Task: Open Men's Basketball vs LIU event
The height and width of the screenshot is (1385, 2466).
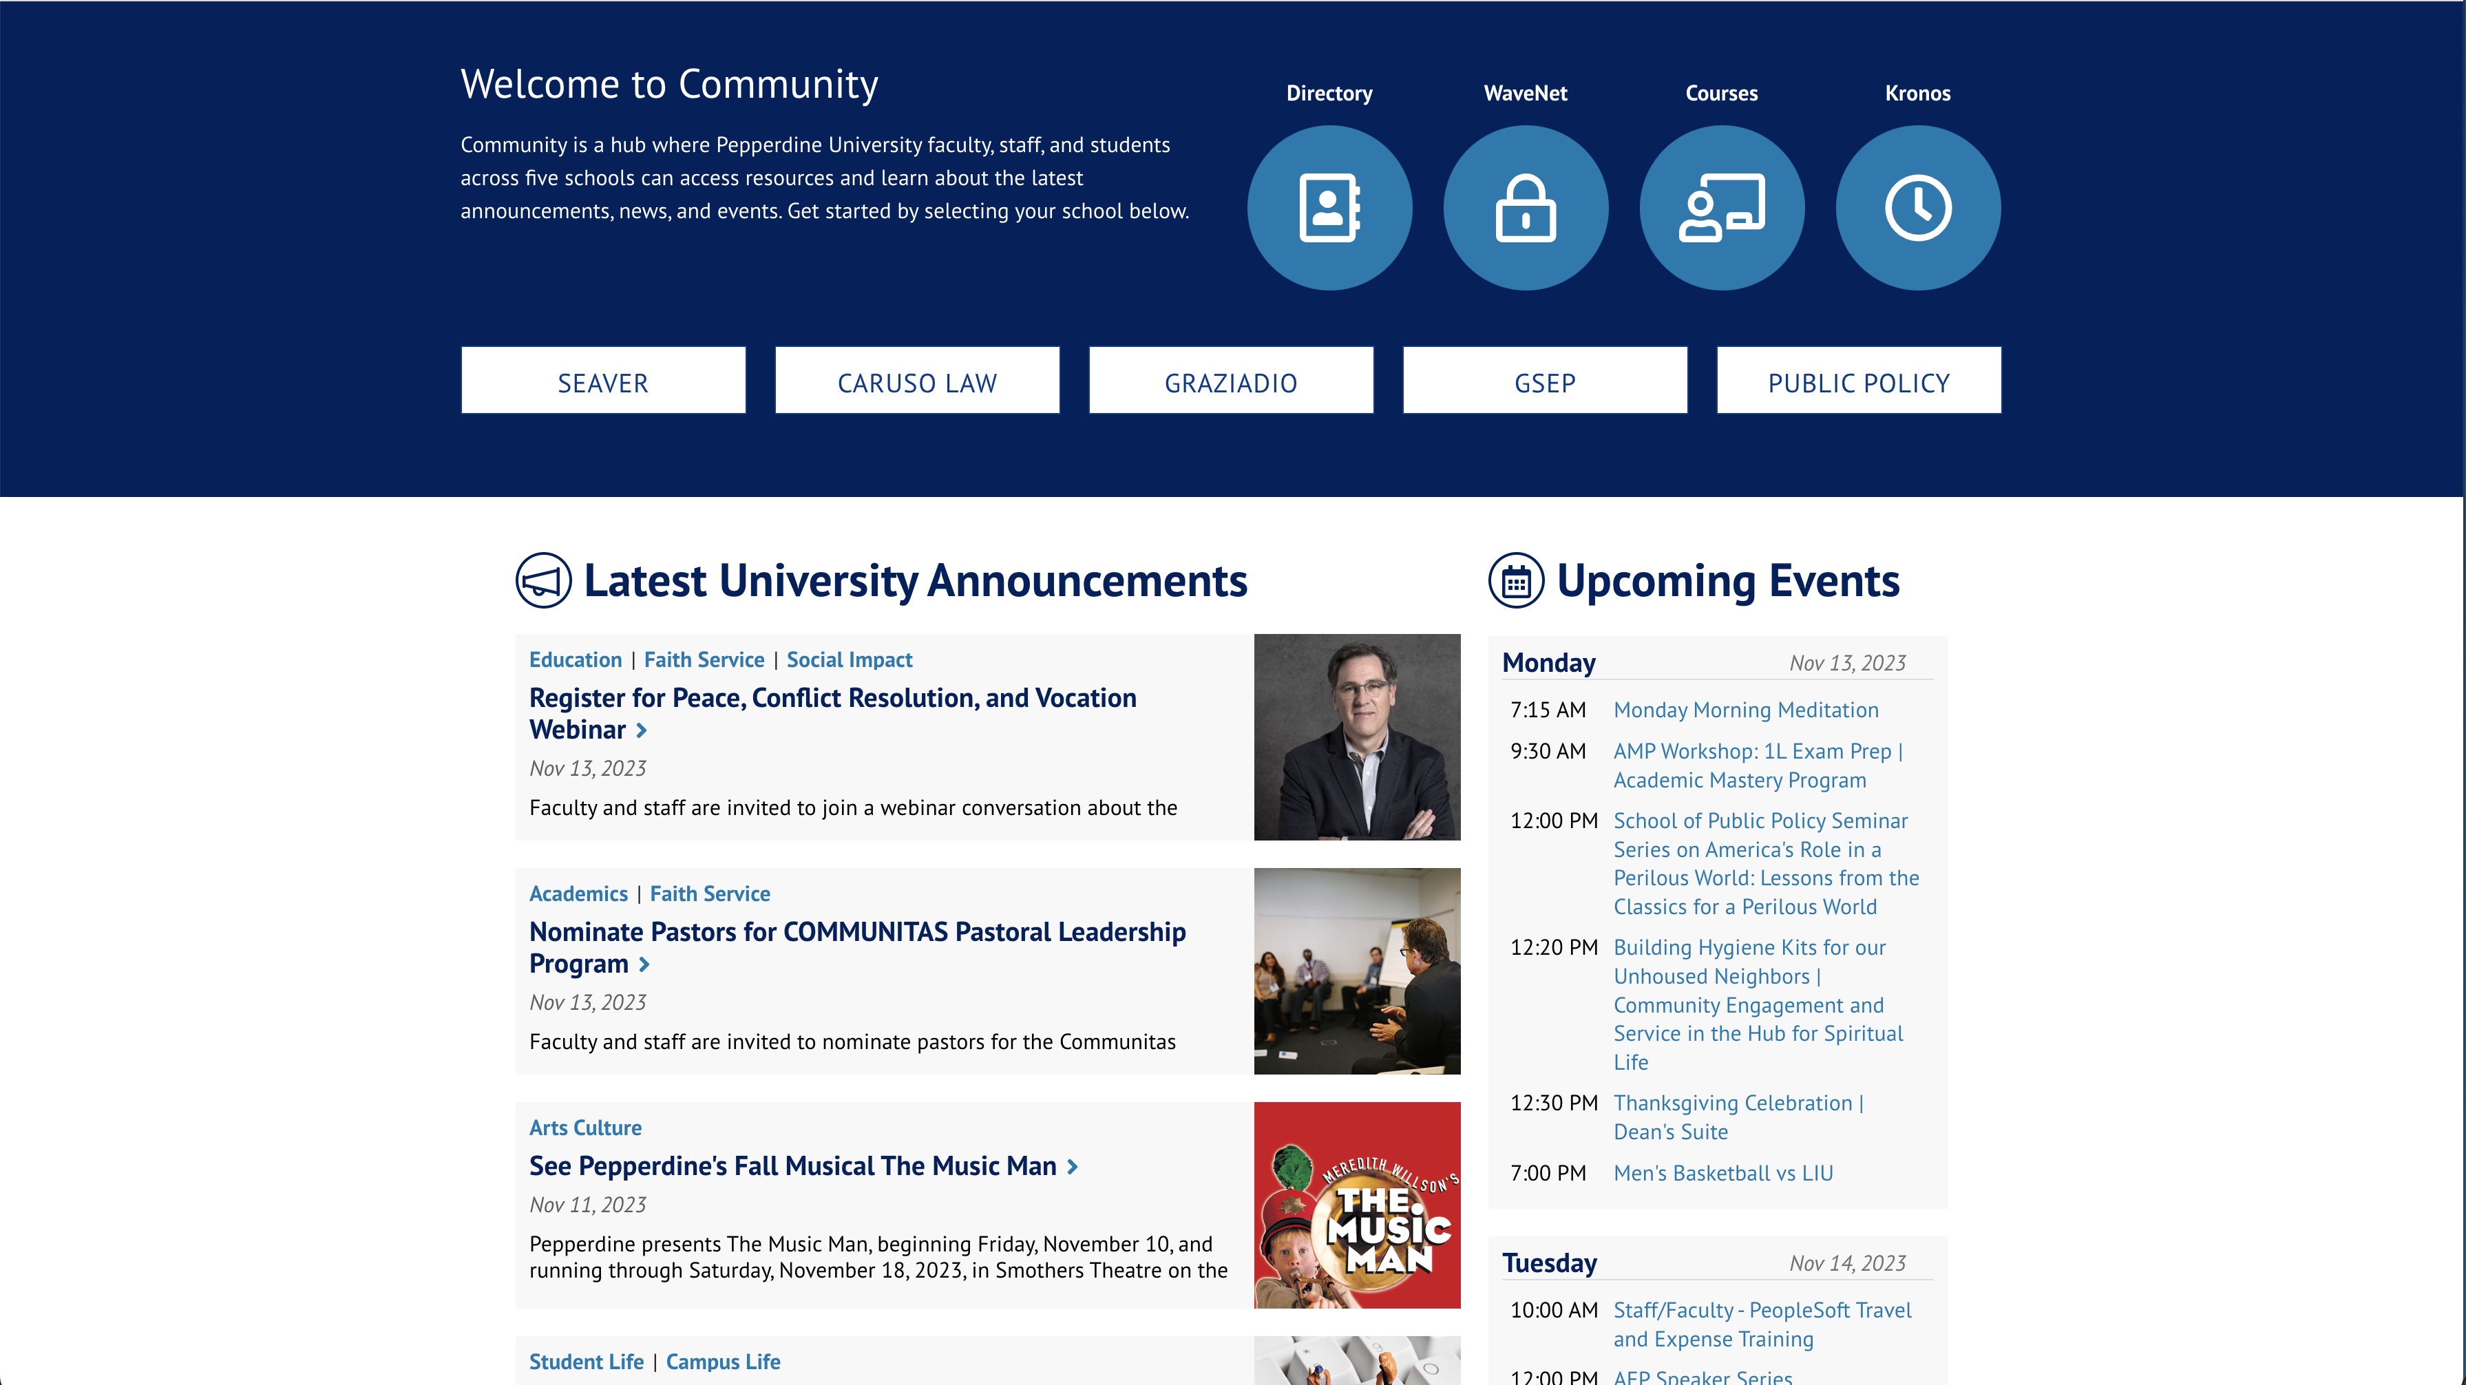Action: (x=1723, y=1172)
